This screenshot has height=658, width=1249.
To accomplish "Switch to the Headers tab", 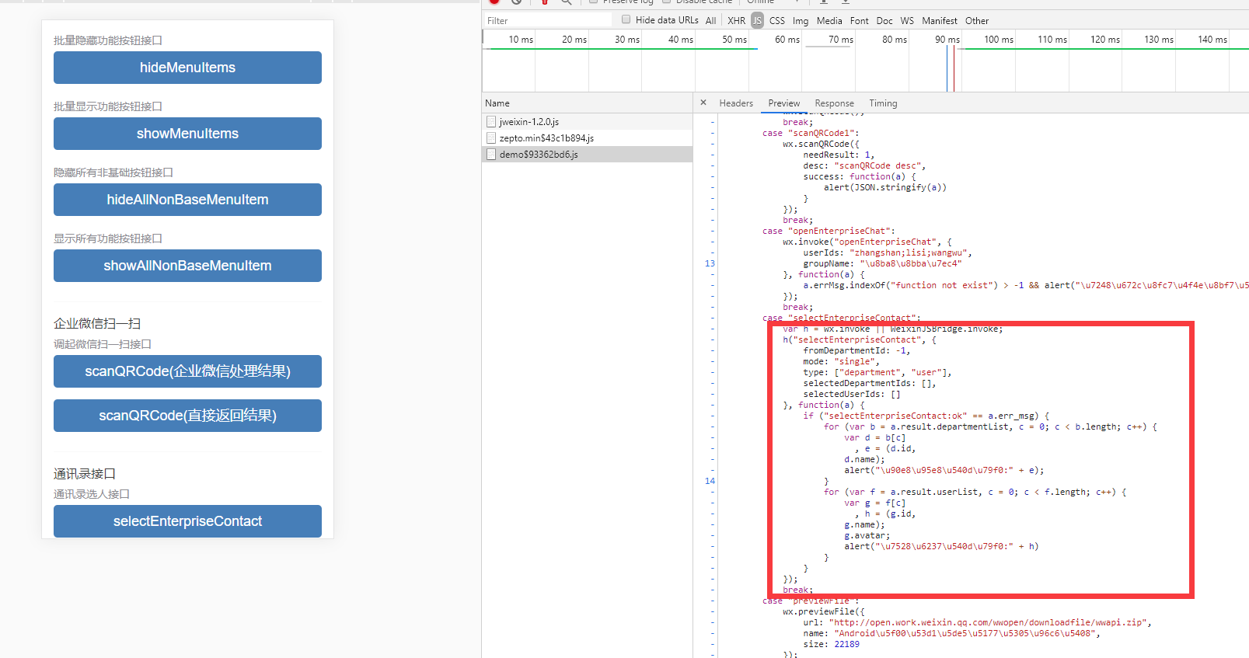I will 735,103.
